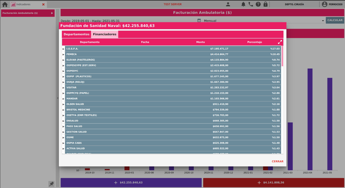Click the CERRAR button
This screenshot has height=188, width=345.
(277, 161)
